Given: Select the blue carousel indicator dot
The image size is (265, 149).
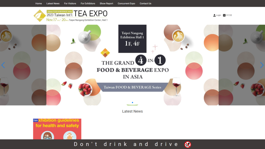Looking at the screenshot, I should [x=132, y=103].
